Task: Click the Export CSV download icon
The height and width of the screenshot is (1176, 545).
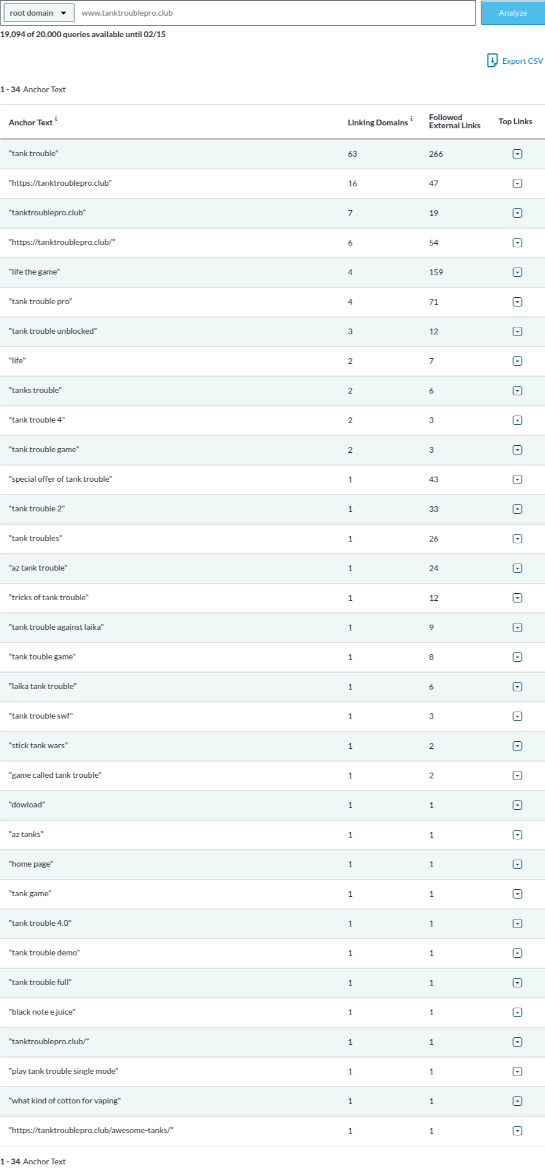Action: [492, 60]
